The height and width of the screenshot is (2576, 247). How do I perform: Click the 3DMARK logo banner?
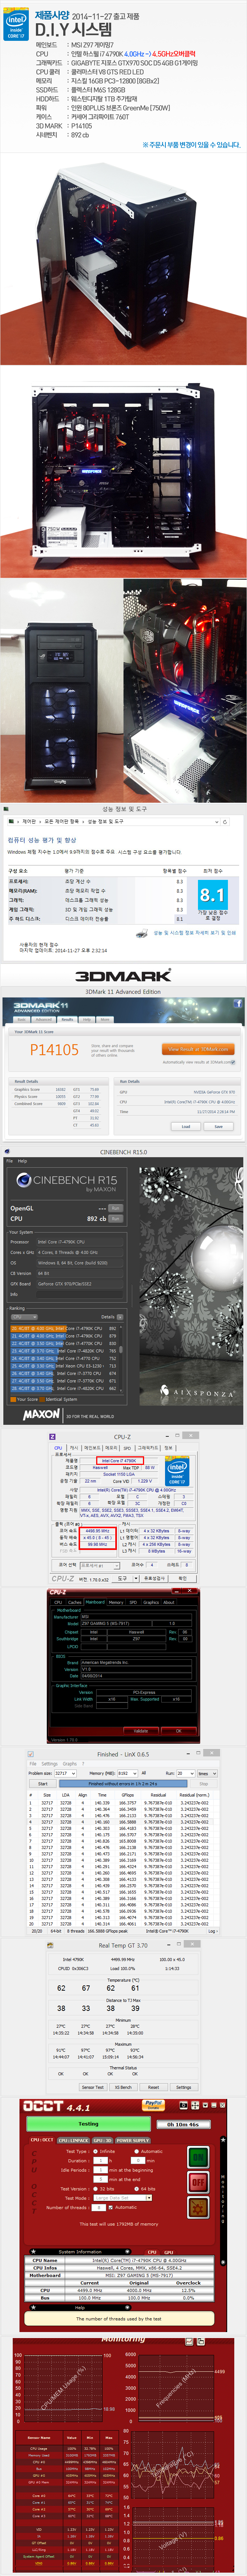coord(124,975)
